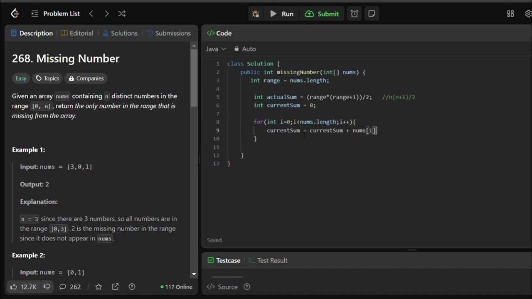Go to next problem arrow
Viewport: 532px width, 299px height.
click(106, 14)
